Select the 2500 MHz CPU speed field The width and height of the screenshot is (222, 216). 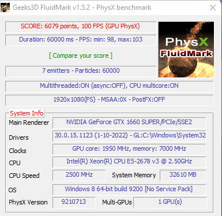coord(79,175)
